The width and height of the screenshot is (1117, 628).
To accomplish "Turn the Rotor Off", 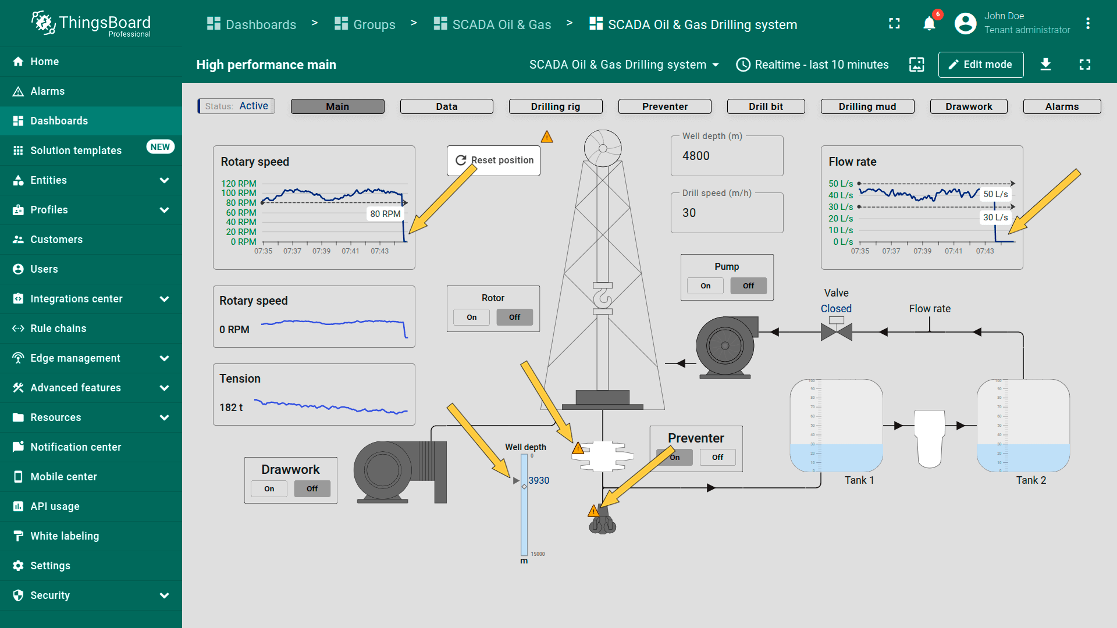I will (514, 317).
